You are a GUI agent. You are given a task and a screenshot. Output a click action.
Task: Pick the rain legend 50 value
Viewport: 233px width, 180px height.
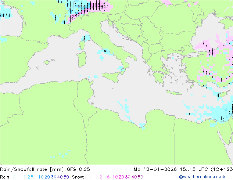click(x=66, y=177)
